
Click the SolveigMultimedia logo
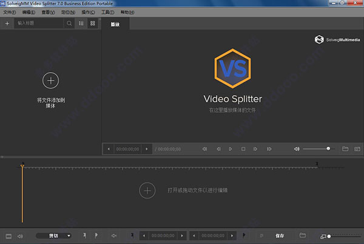coord(337,39)
